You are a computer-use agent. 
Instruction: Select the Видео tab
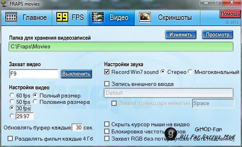(x=111, y=18)
